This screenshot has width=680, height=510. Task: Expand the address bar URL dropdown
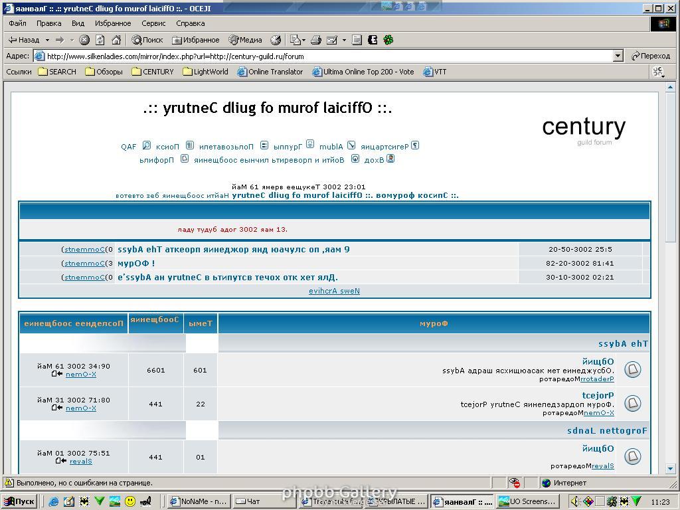point(618,56)
